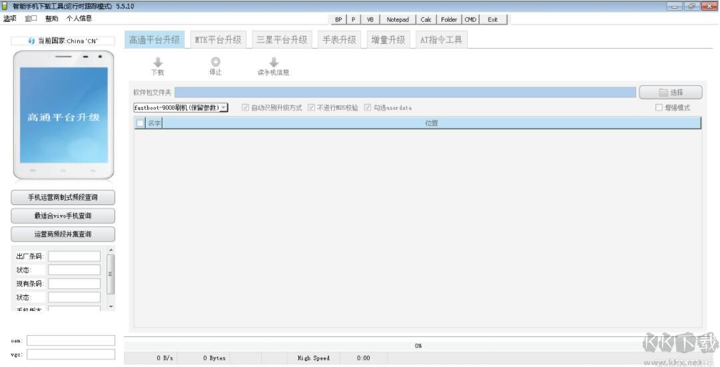Click the first 状态 input field under 出厂条码

[75, 270]
